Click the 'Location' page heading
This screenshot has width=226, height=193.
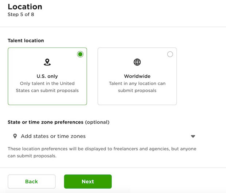coord(25,7)
